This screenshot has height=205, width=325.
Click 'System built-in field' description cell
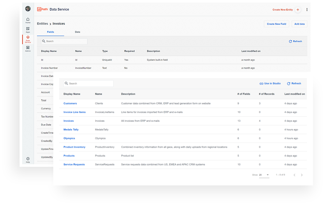tap(157, 60)
